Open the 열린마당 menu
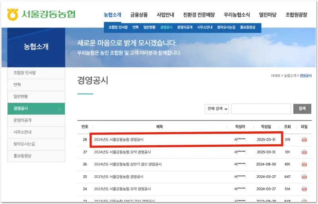The height and width of the screenshot is (204, 318). pyautogui.click(x=268, y=15)
